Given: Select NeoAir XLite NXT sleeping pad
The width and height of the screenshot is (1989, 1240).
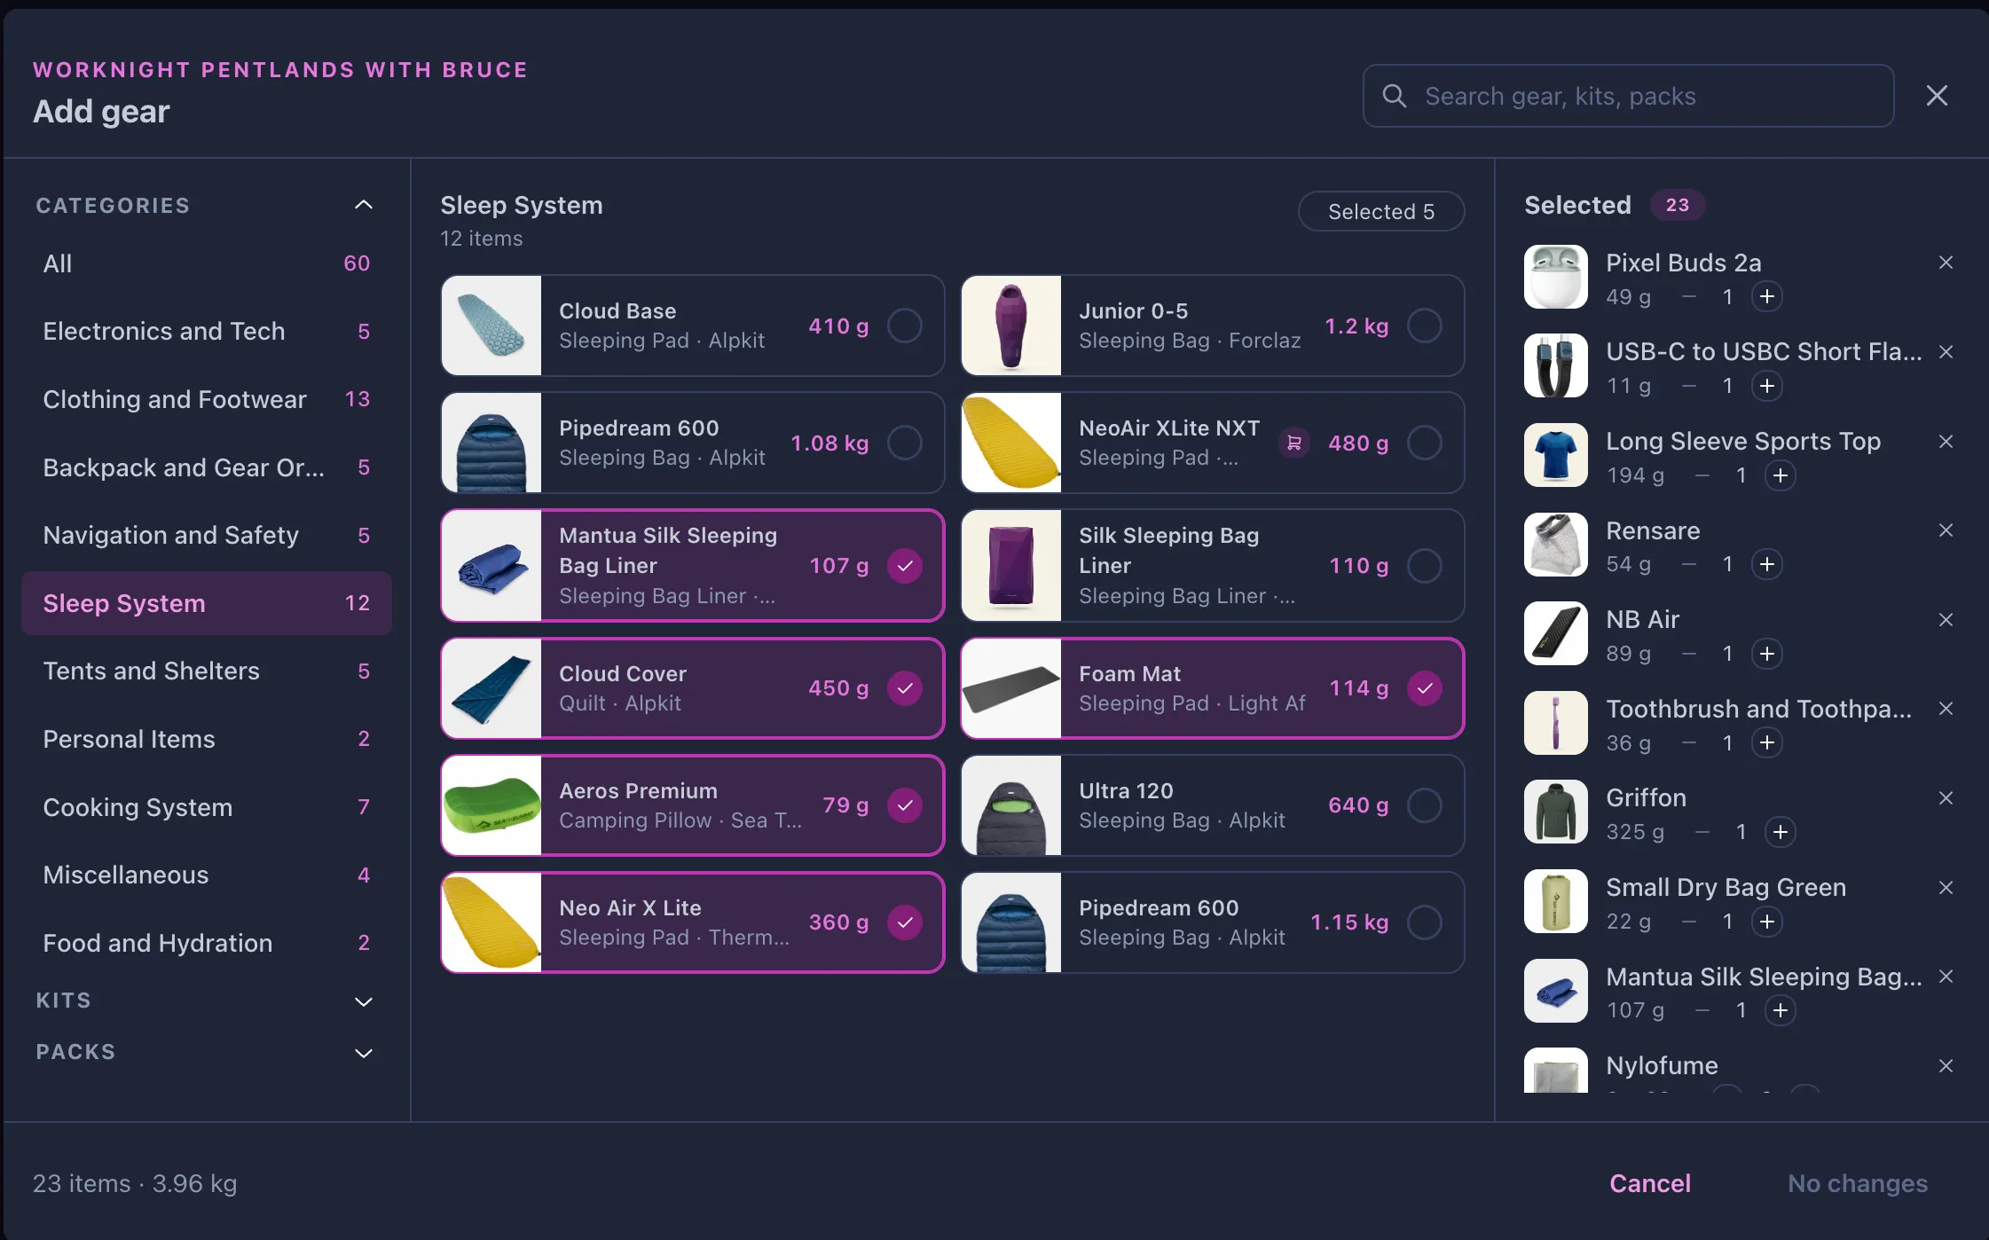Looking at the screenshot, I should click(x=1425, y=443).
